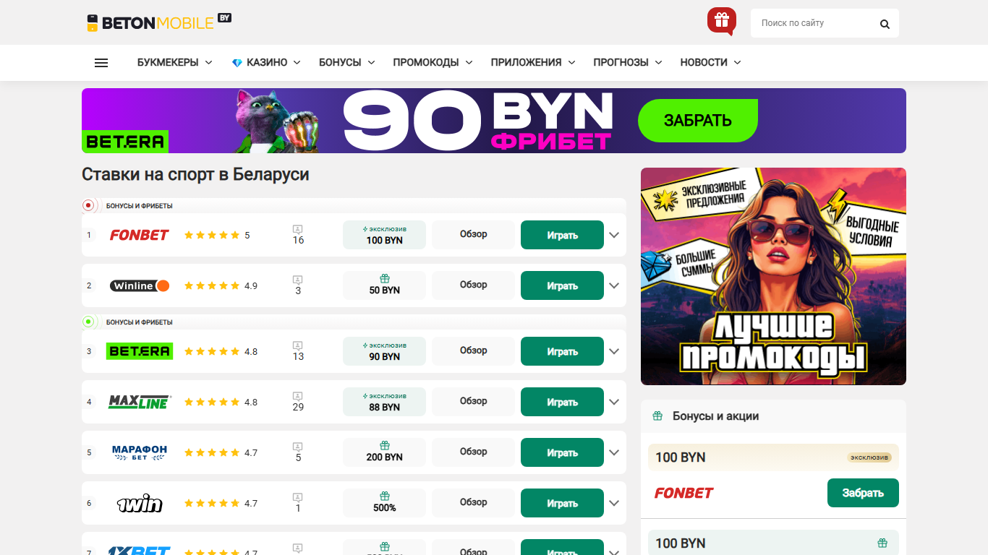Viewport: 988px width, 555px height.
Task: Expand Winline row details chevron
Action: [614, 285]
